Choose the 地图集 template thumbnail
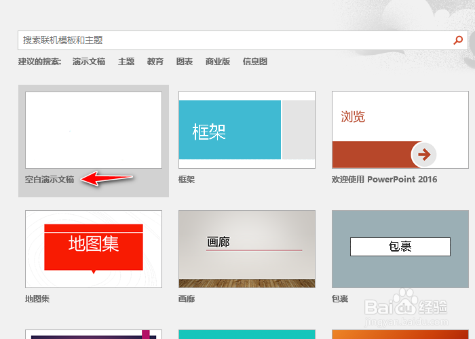Image resolution: width=475 pixels, height=339 pixels. tap(94, 249)
